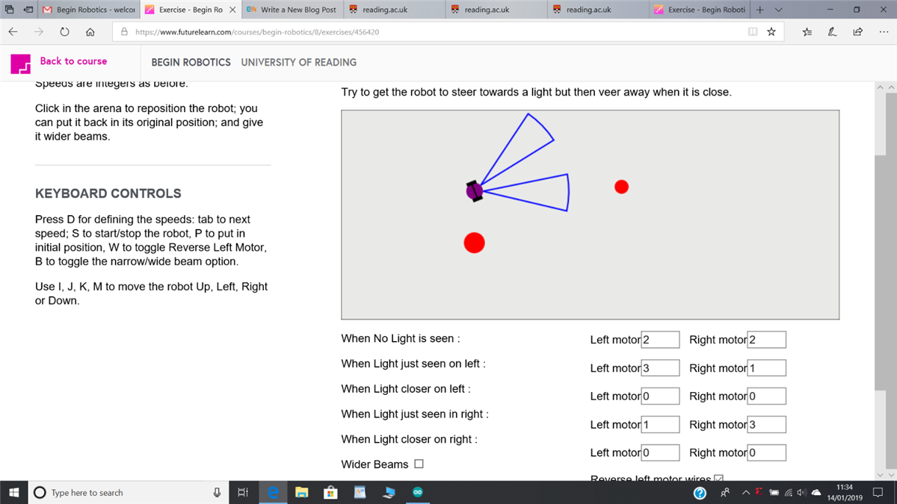Click 'When No Light is seen' label
The width and height of the screenshot is (897, 504).
click(x=401, y=338)
